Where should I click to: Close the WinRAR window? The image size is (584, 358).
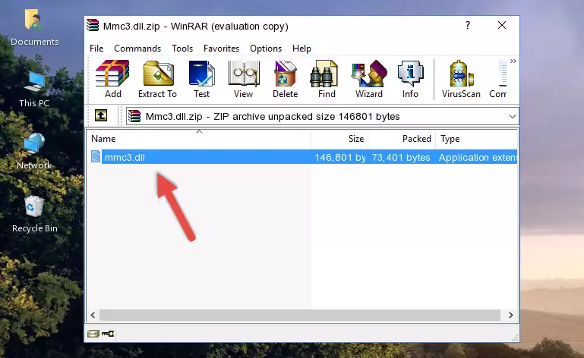click(x=502, y=25)
